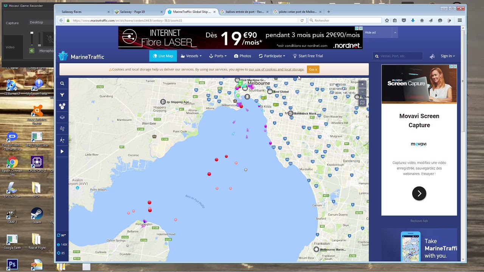Expand the Participate dropdown menu
The height and width of the screenshot is (272, 484).
[x=272, y=56]
